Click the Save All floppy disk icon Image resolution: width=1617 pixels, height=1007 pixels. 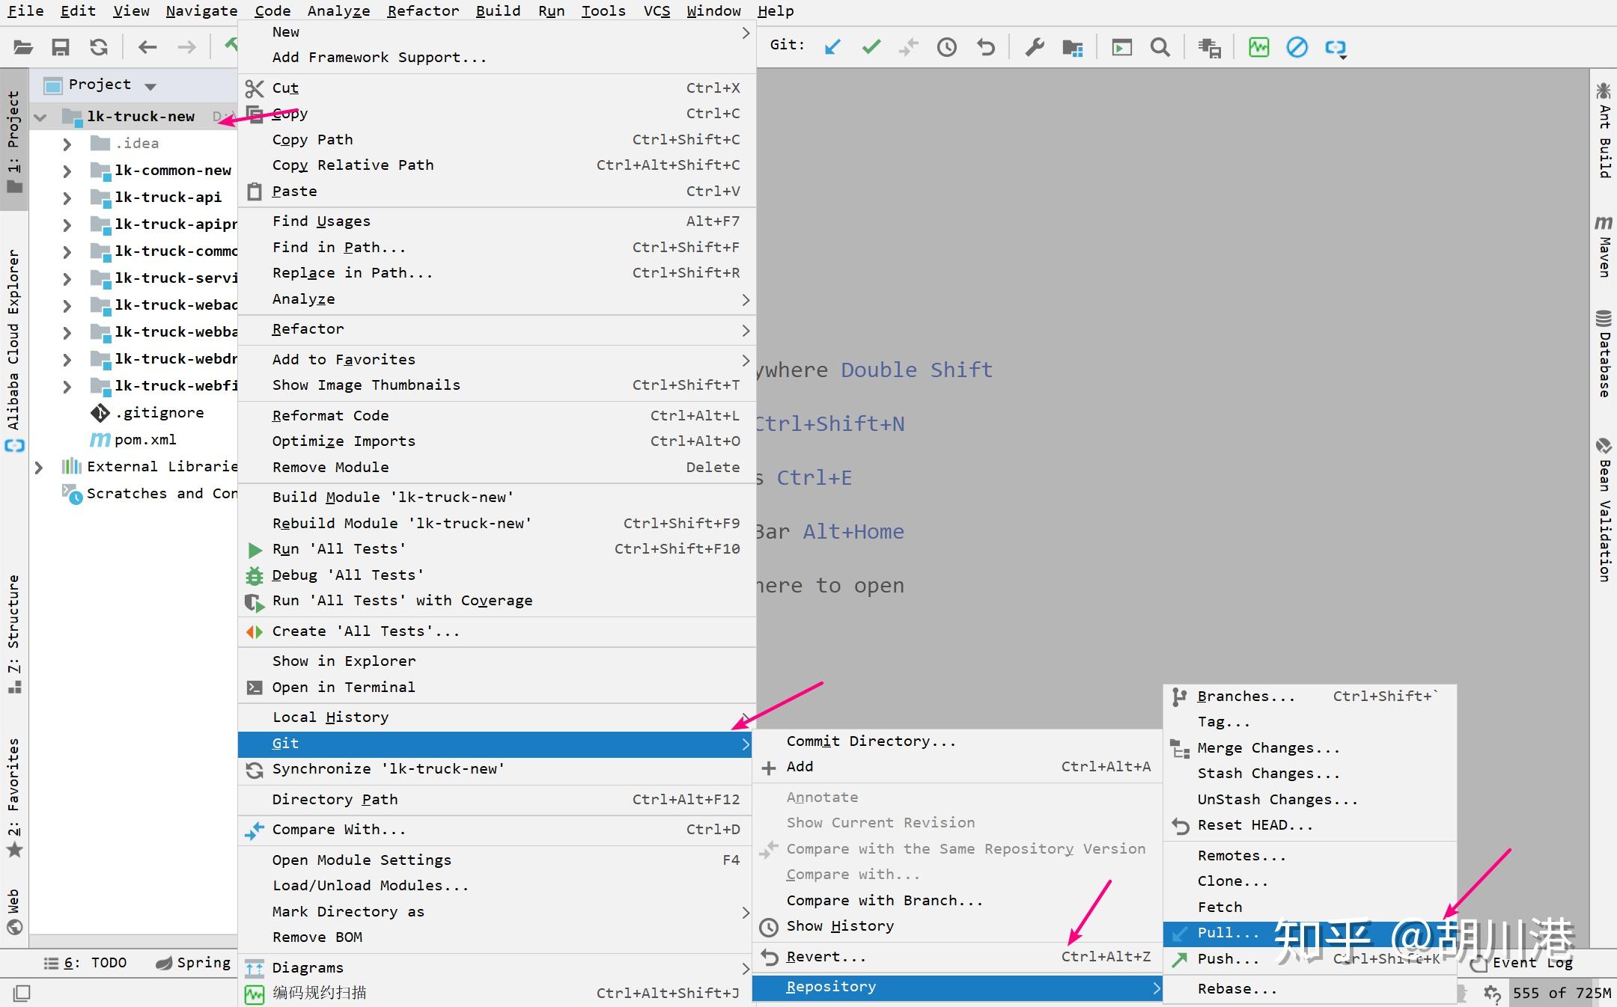[60, 47]
